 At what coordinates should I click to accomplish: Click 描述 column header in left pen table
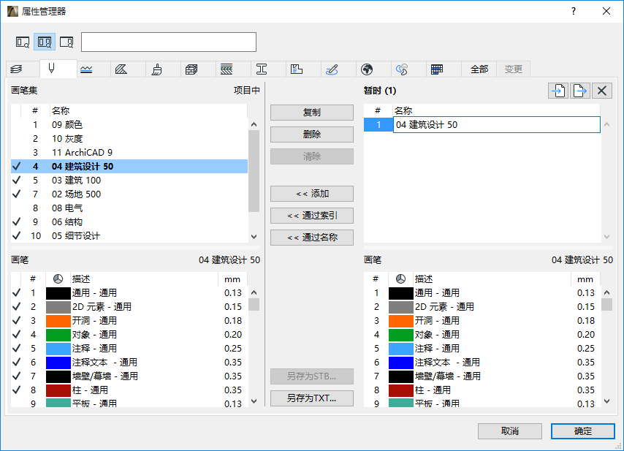[144, 279]
